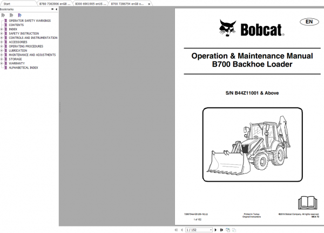The height and width of the screenshot is (233, 324).
Task: Click purple bookmark icon beside WARRANTY
Action: 6,63
